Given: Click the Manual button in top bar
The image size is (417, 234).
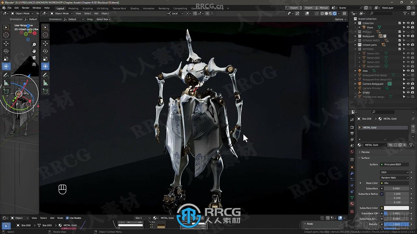Looking at the screenshot, I should [x=322, y=8].
